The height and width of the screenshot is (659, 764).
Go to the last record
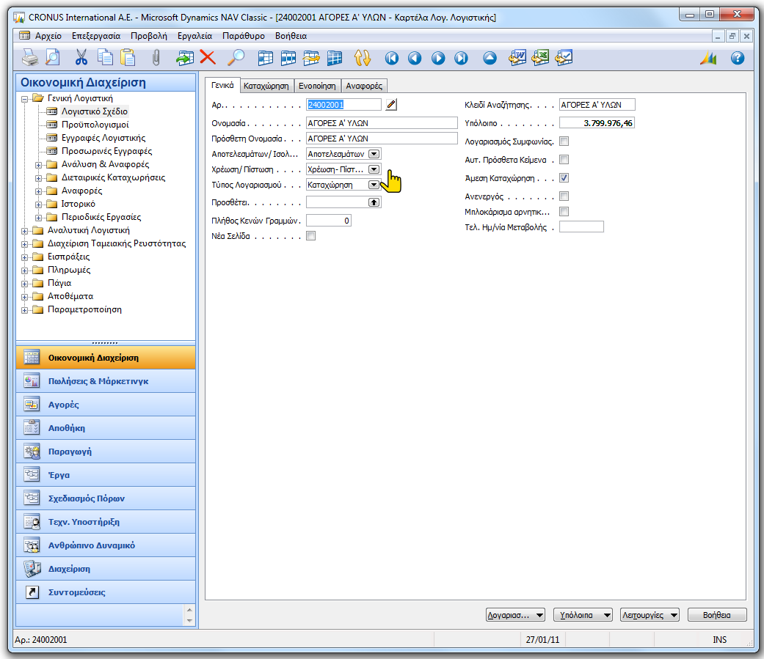pos(461,59)
